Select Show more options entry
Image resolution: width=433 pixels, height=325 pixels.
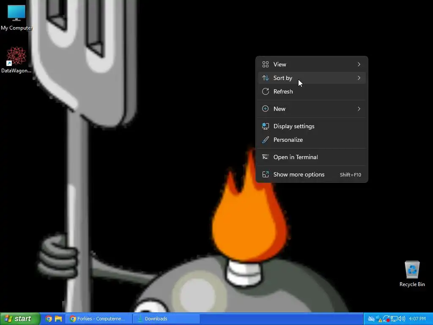tap(312, 174)
